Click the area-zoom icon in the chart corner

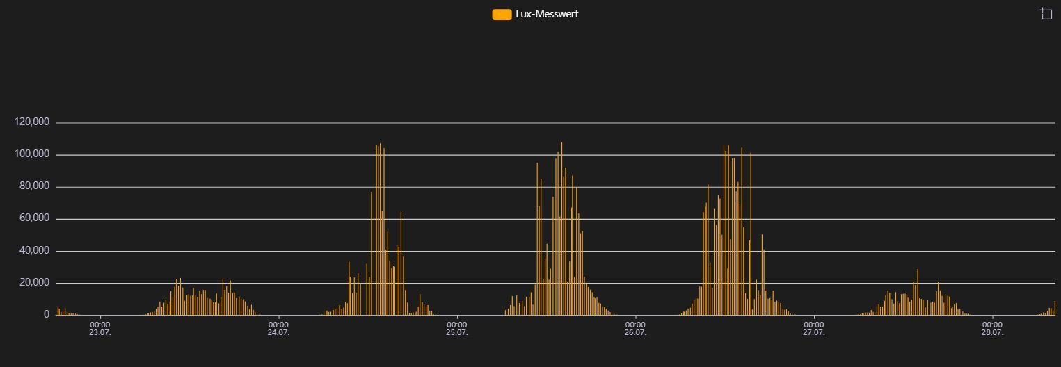[1046, 14]
